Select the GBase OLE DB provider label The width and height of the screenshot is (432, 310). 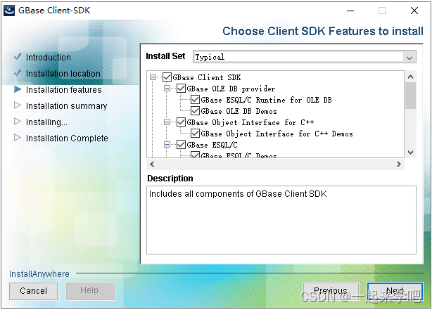pos(231,89)
